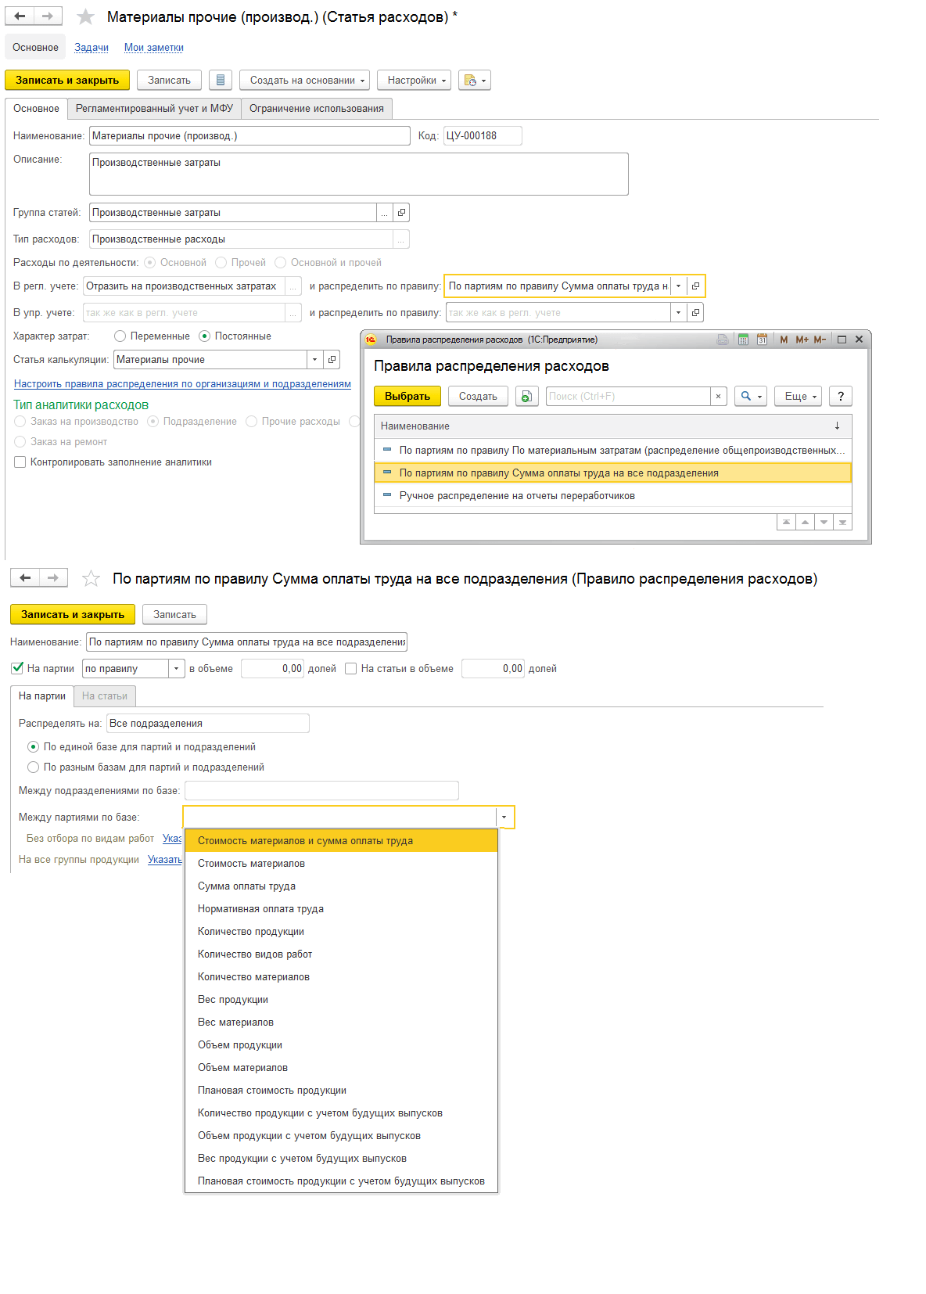This screenshot has height=1294, width=926.
Task: Expand the Статья калькуляции dropdown arrow
Action: 314,360
